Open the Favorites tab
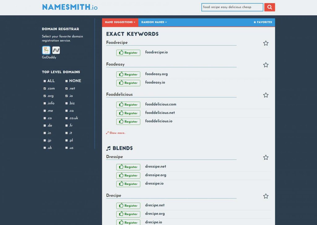Image resolution: width=317 pixels, height=225 pixels. tap(263, 22)
